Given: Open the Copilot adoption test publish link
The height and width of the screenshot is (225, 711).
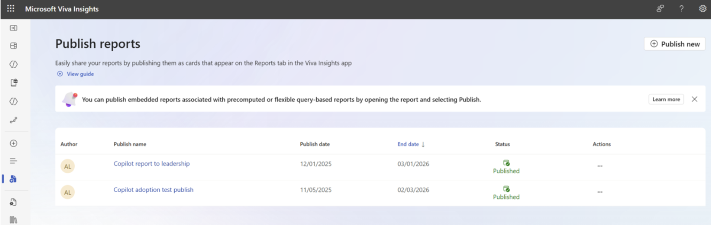Looking at the screenshot, I should point(153,190).
